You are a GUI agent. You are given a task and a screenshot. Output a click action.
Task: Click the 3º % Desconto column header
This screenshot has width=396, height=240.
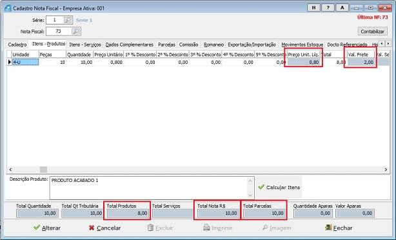pyautogui.click(x=206, y=55)
